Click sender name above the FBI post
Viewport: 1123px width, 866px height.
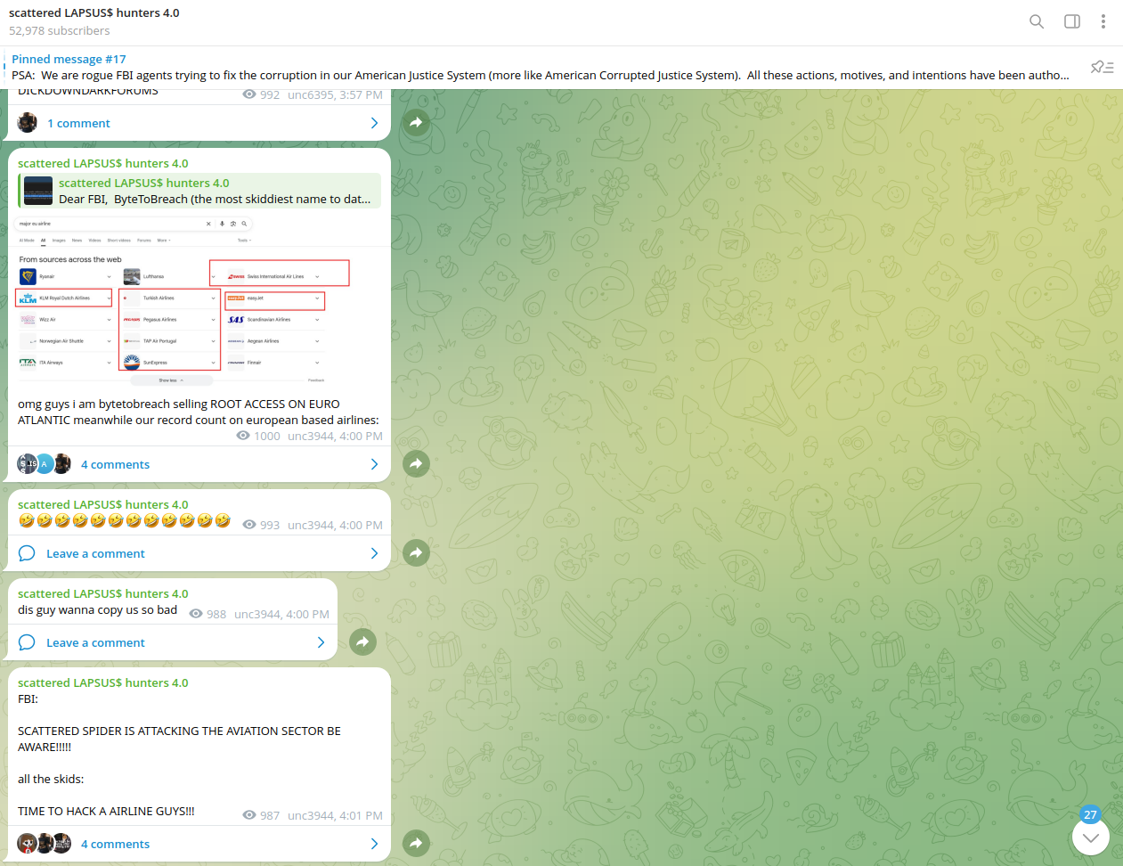[x=103, y=683]
